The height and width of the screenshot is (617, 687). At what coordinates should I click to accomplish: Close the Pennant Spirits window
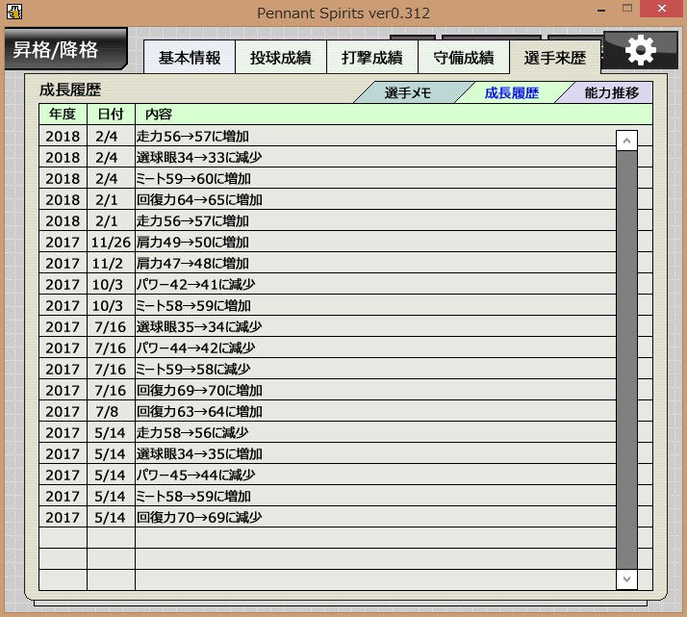point(662,9)
